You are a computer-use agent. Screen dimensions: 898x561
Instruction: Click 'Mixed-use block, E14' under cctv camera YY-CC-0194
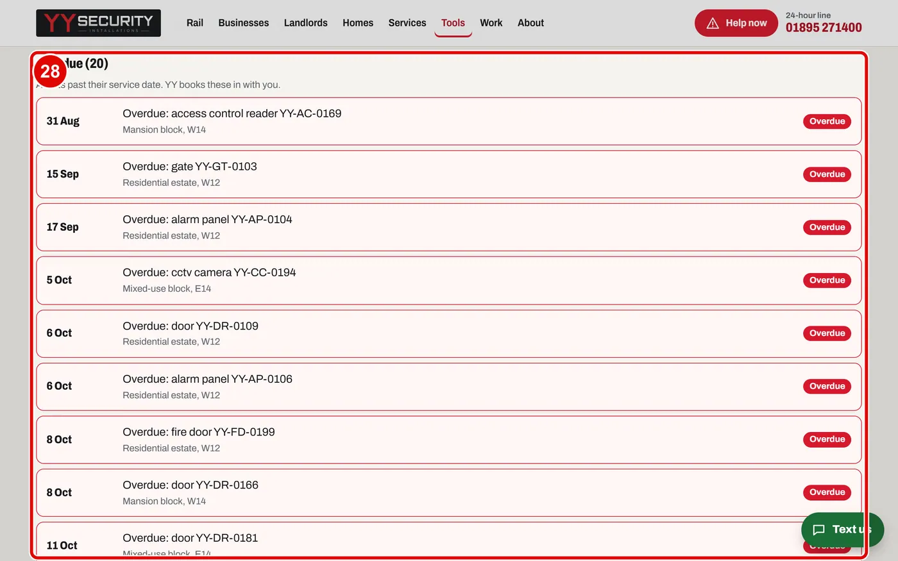tap(167, 289)
